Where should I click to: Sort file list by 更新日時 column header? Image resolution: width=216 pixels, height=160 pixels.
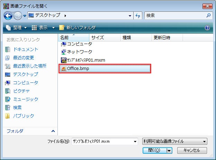(x=162, y=37)
